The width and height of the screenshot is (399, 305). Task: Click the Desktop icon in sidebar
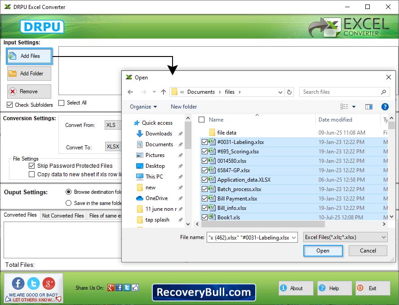pos(139,166)
